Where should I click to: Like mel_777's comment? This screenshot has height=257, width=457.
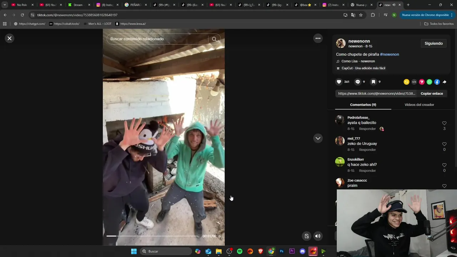click(x=444, y=144)
